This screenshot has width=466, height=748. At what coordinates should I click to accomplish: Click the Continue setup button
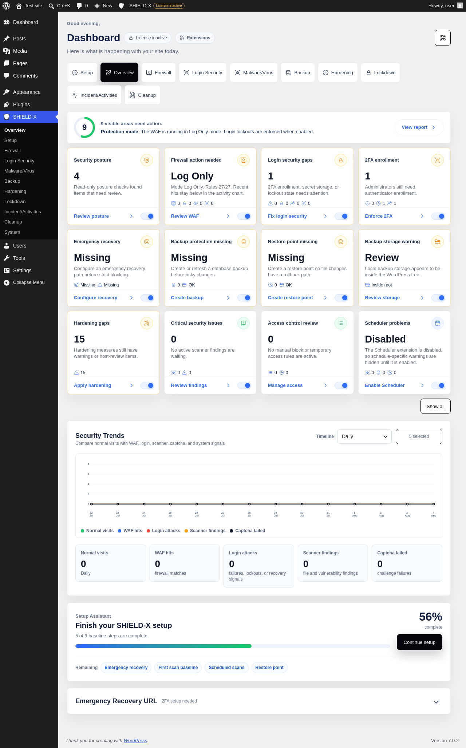pos(419,642)
